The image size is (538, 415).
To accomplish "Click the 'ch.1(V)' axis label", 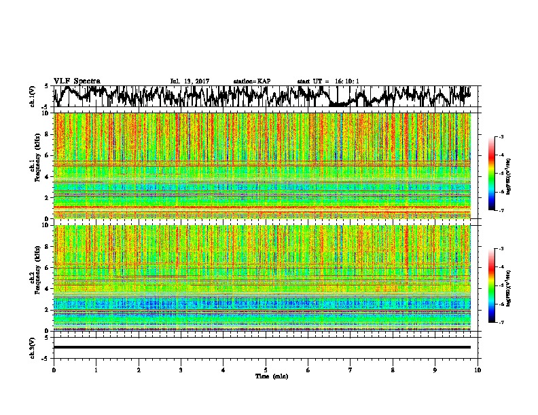I will [x=33, y=96].
